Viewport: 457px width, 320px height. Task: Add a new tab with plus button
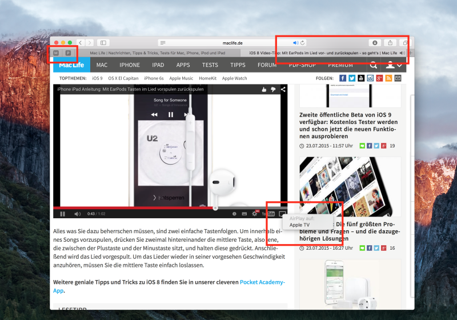click(x=411, y=53)
